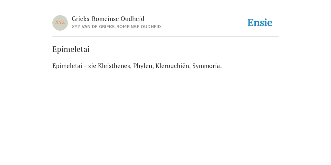Viewport: 331px width, 165px height.
Task: Click the word Grieks-Romeinse in the black title
Action: pyautogui.click(x=95, y=19)
